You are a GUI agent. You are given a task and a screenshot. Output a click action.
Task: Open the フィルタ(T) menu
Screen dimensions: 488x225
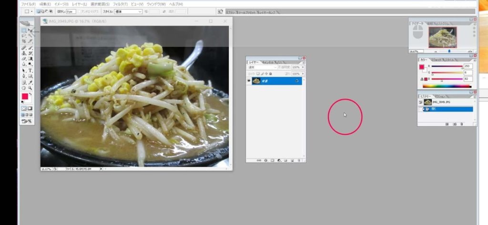(120, 4)
